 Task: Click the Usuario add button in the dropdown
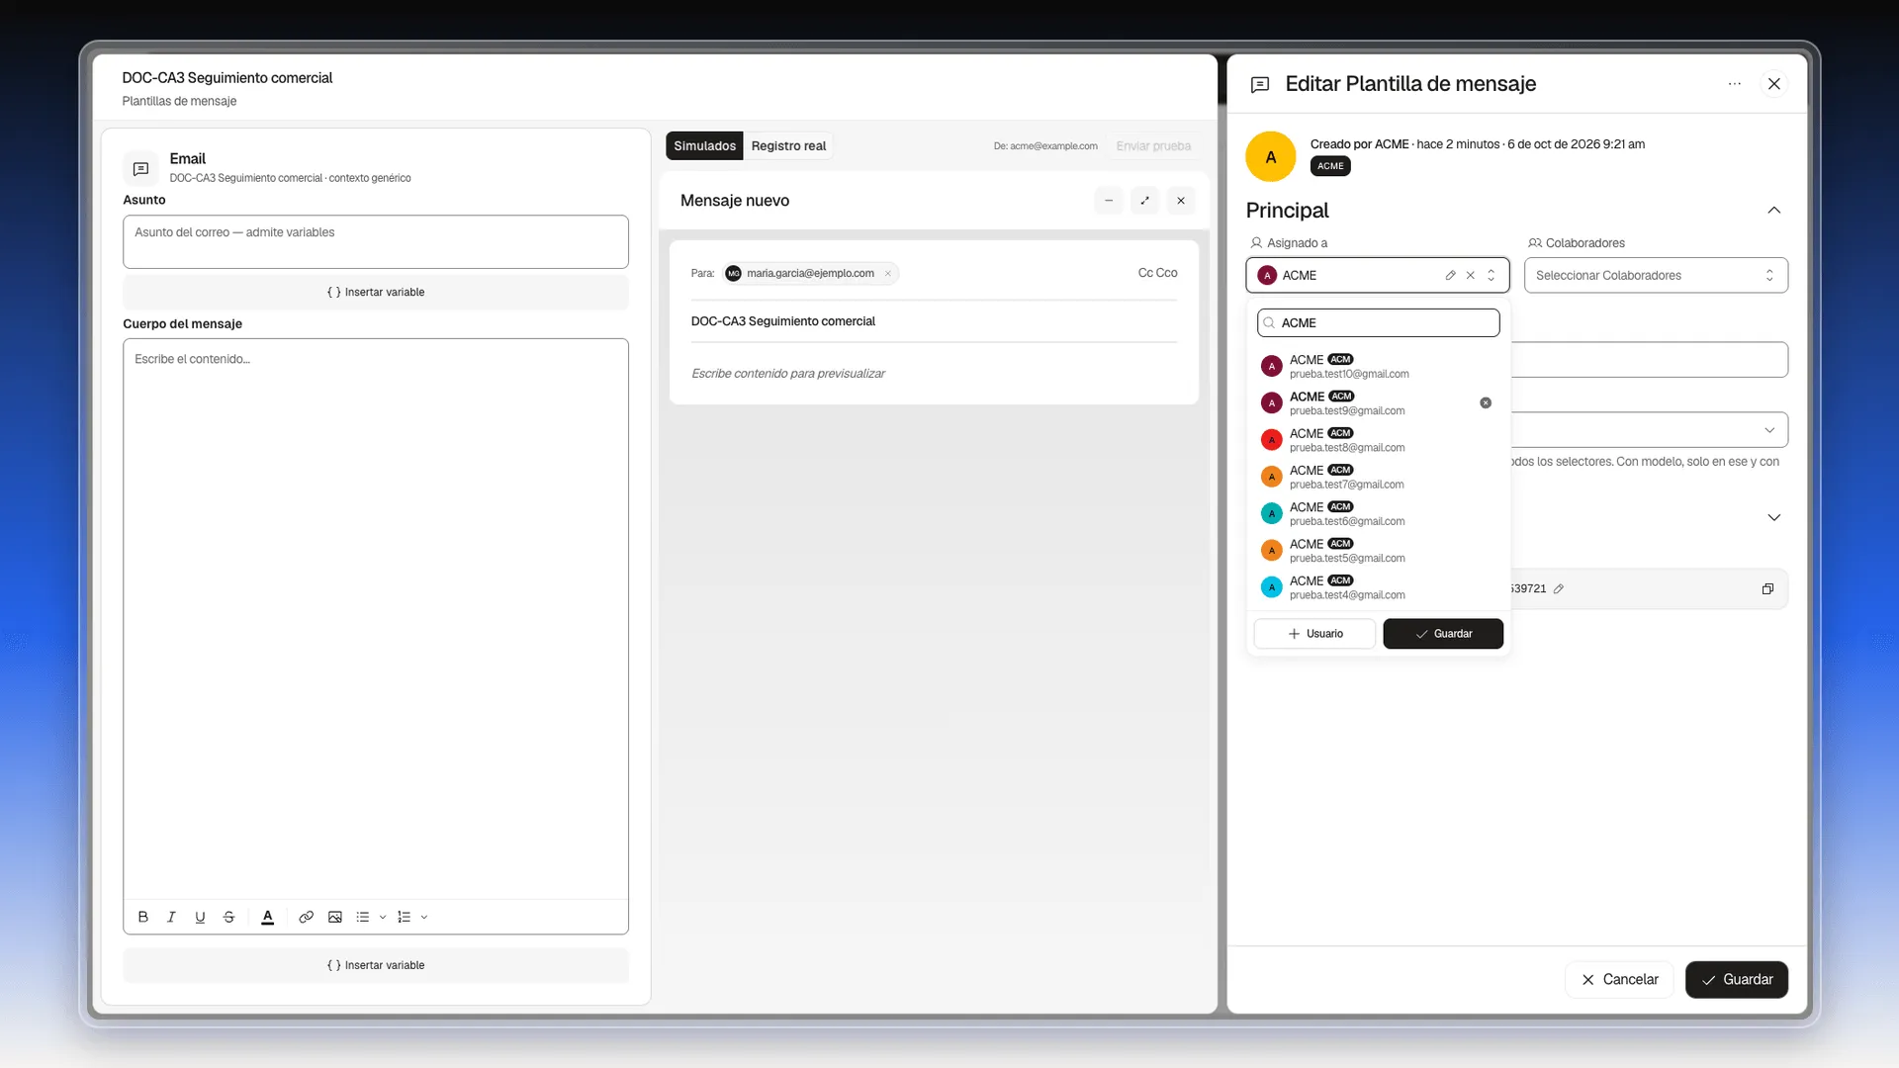(1314, 634)
